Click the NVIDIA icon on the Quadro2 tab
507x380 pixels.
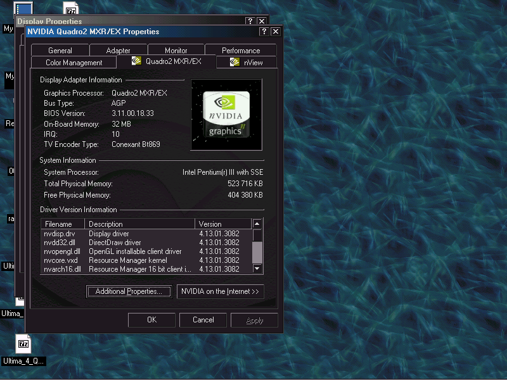tap(136, 61)
